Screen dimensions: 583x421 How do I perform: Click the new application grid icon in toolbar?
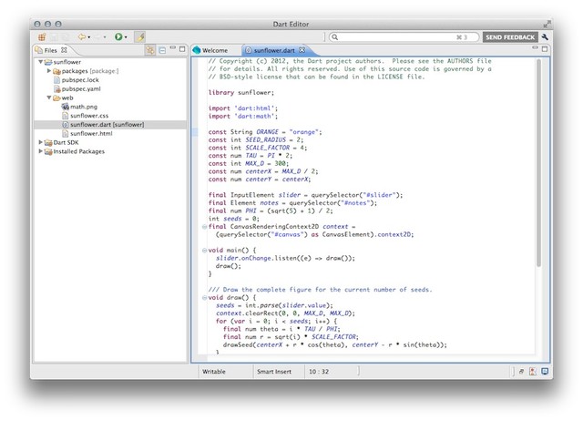click(42, 36)
